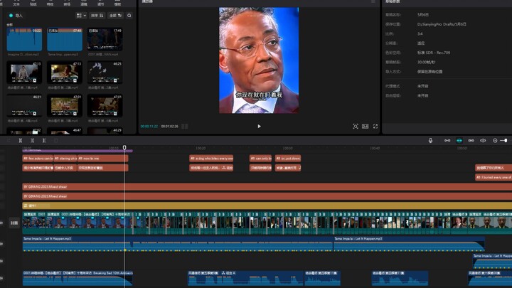Toggle the clip linkage button
Image resolution: width=512 pixels, height=288 pixels.
pos(471,140)
